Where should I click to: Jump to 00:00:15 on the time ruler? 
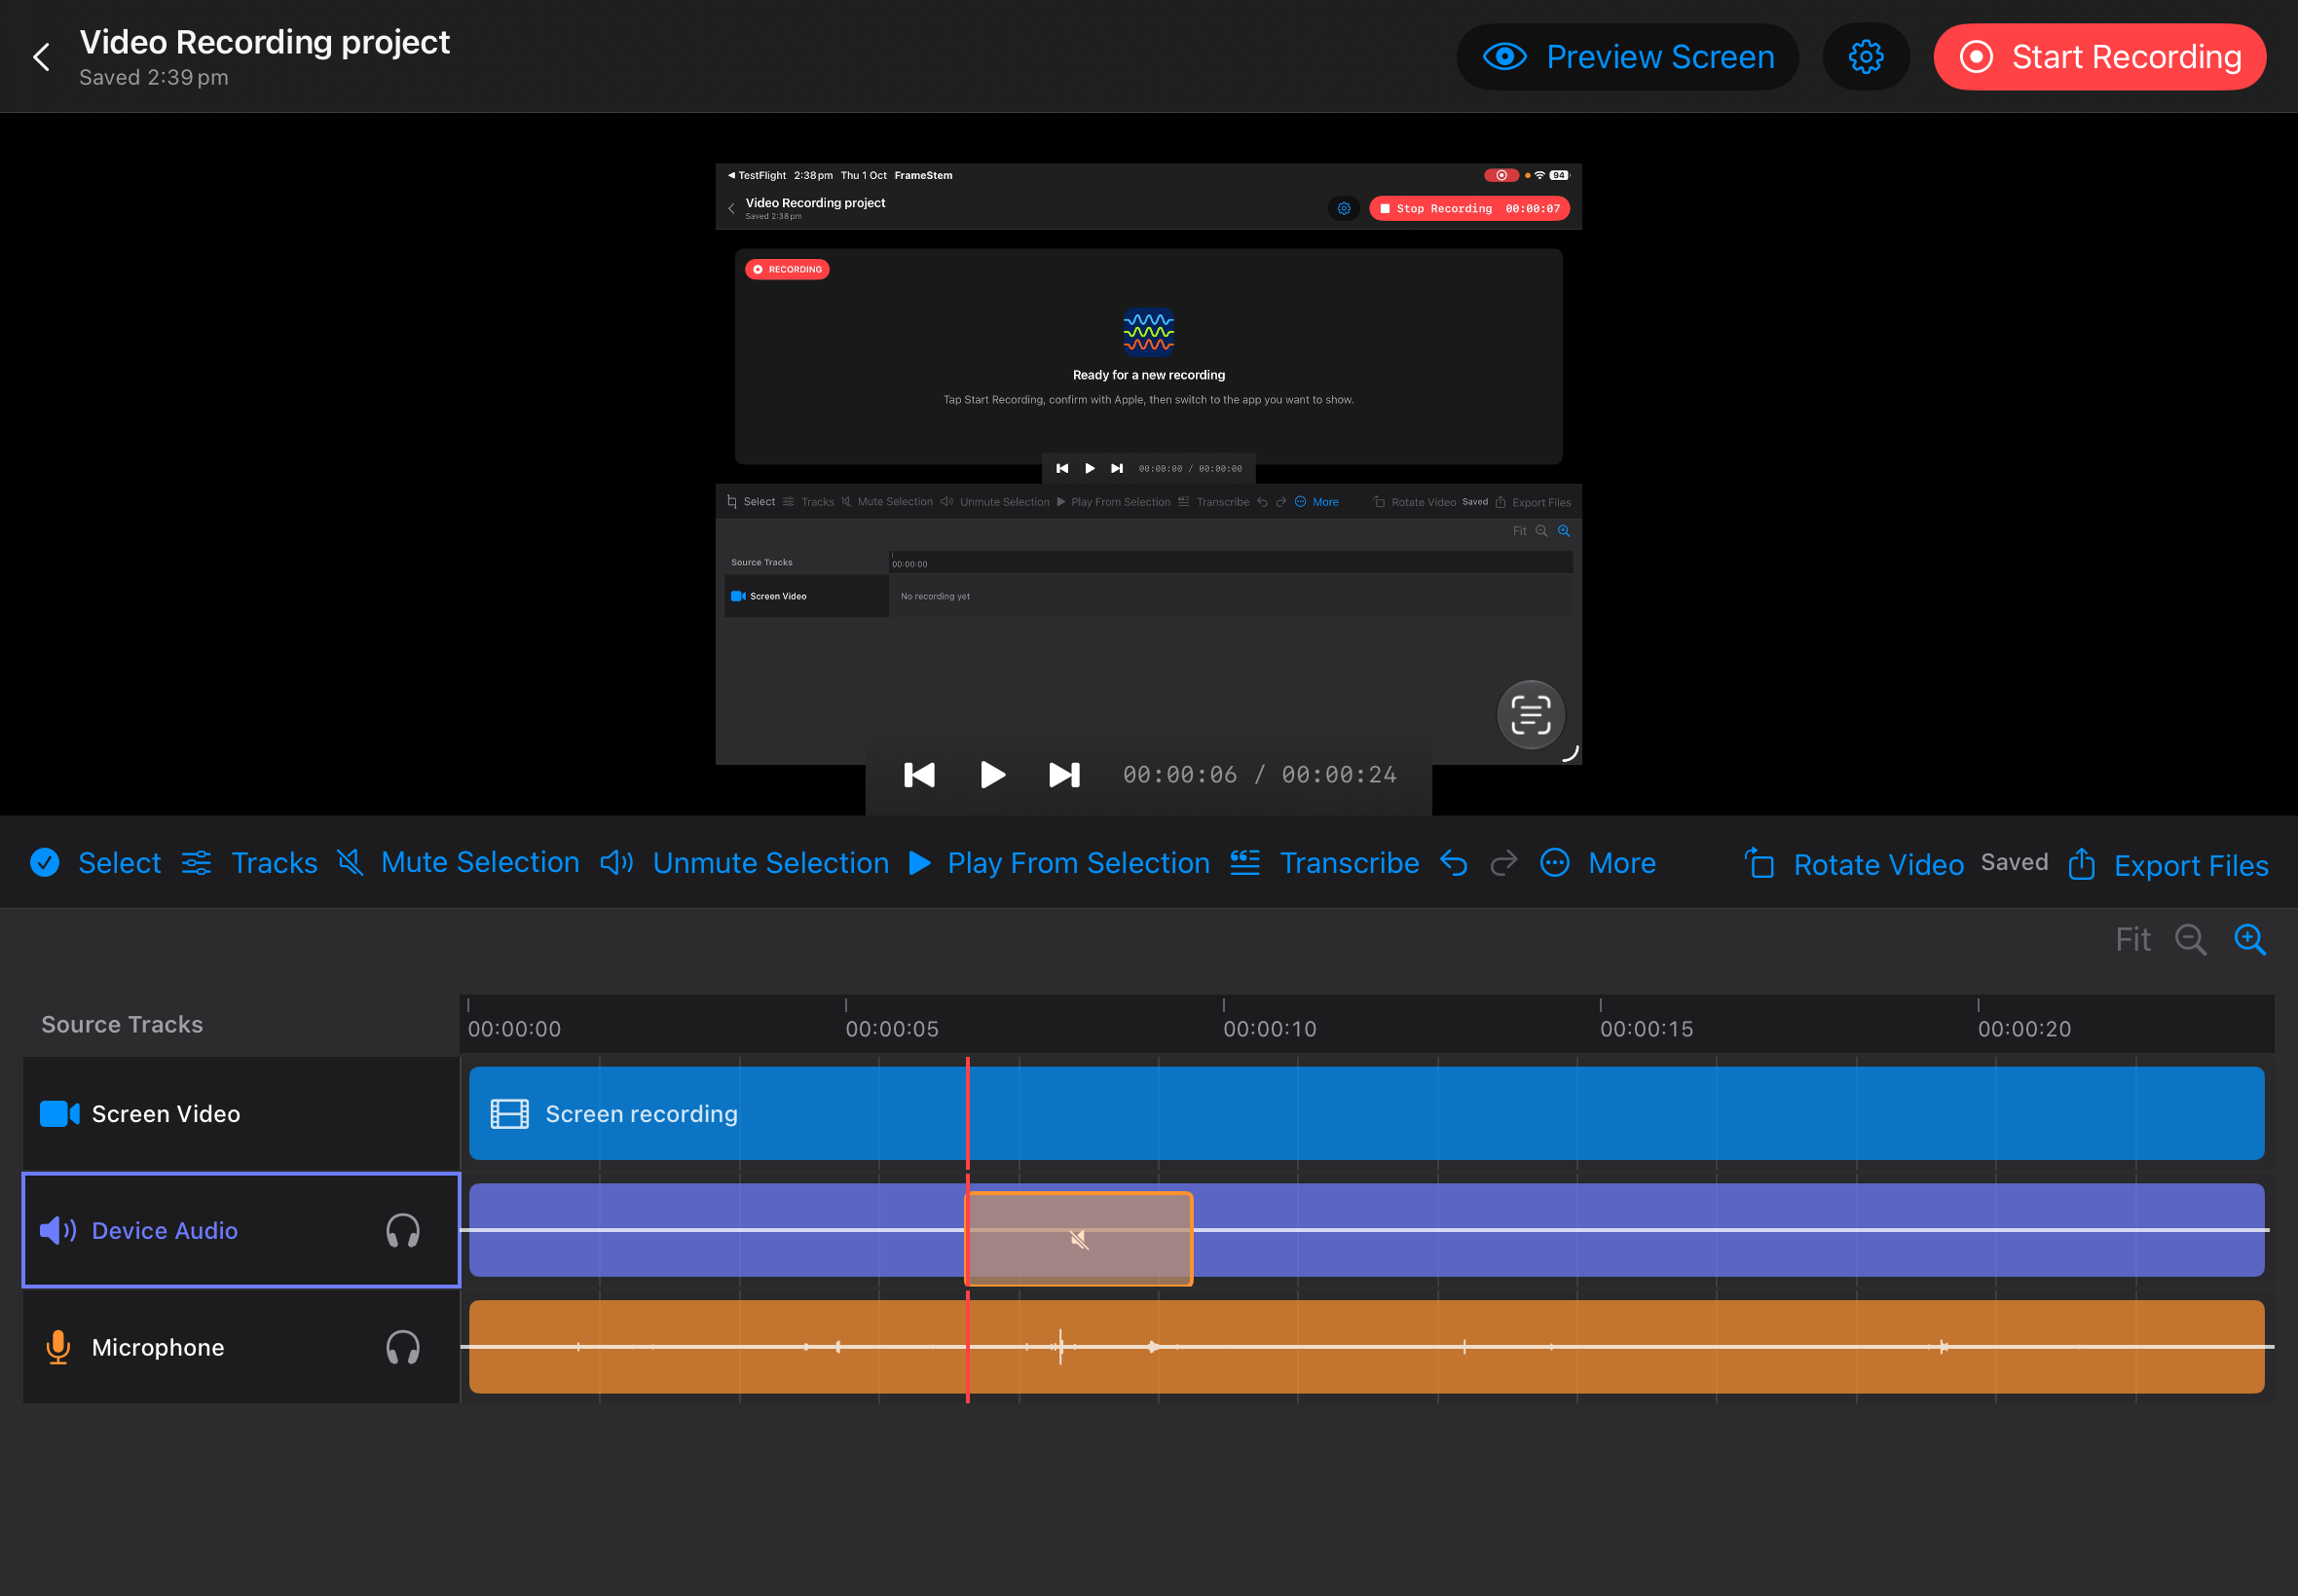[x=1646, y=1029]
